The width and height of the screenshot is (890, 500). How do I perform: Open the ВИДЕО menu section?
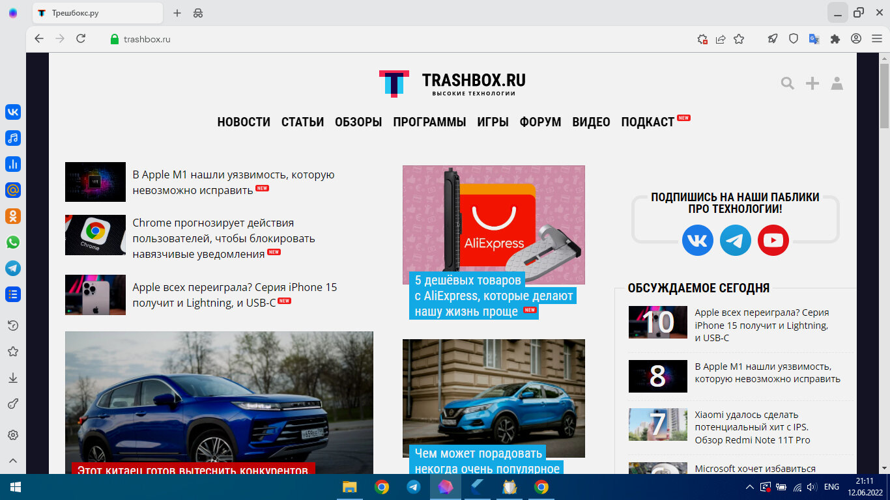[x=591, y=122]
